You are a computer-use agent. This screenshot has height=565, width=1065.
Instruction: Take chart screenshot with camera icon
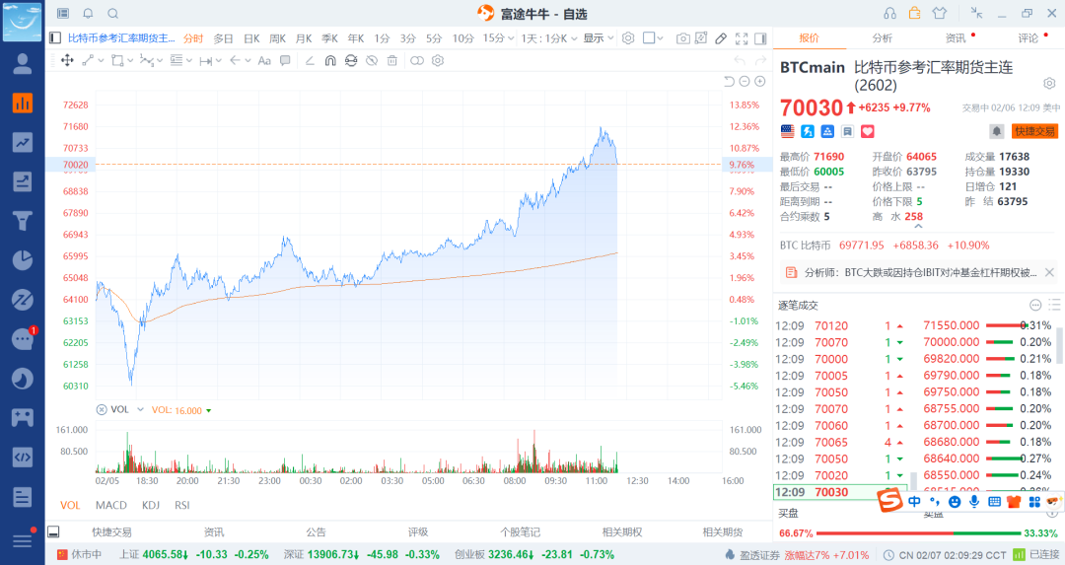tap(683, 38)
